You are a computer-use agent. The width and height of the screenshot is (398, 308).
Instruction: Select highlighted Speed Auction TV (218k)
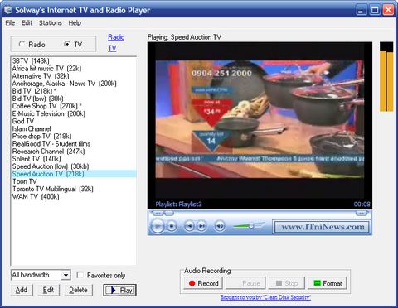[x=74, y=174]
